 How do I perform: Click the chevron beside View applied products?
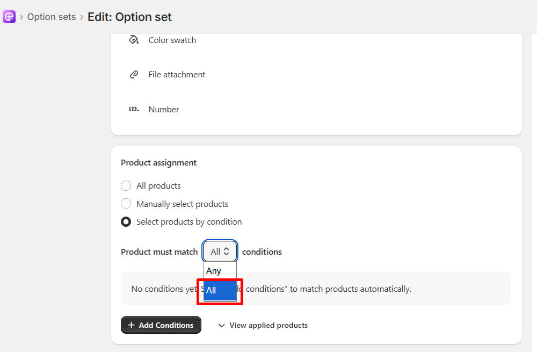click(222, 325)
